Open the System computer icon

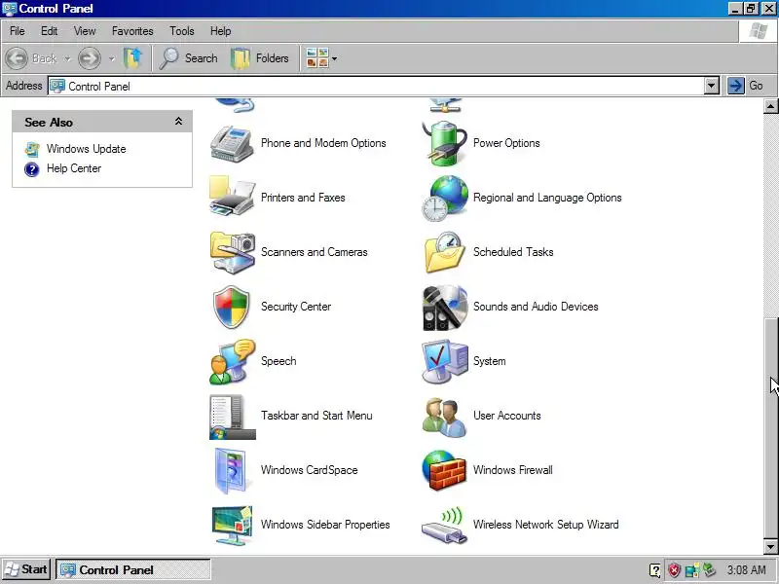(x=444, y=361)
